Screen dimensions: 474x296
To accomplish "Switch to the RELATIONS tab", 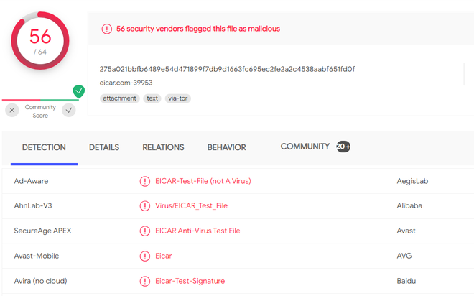I will pyautogui.click(x=163, y=147).
